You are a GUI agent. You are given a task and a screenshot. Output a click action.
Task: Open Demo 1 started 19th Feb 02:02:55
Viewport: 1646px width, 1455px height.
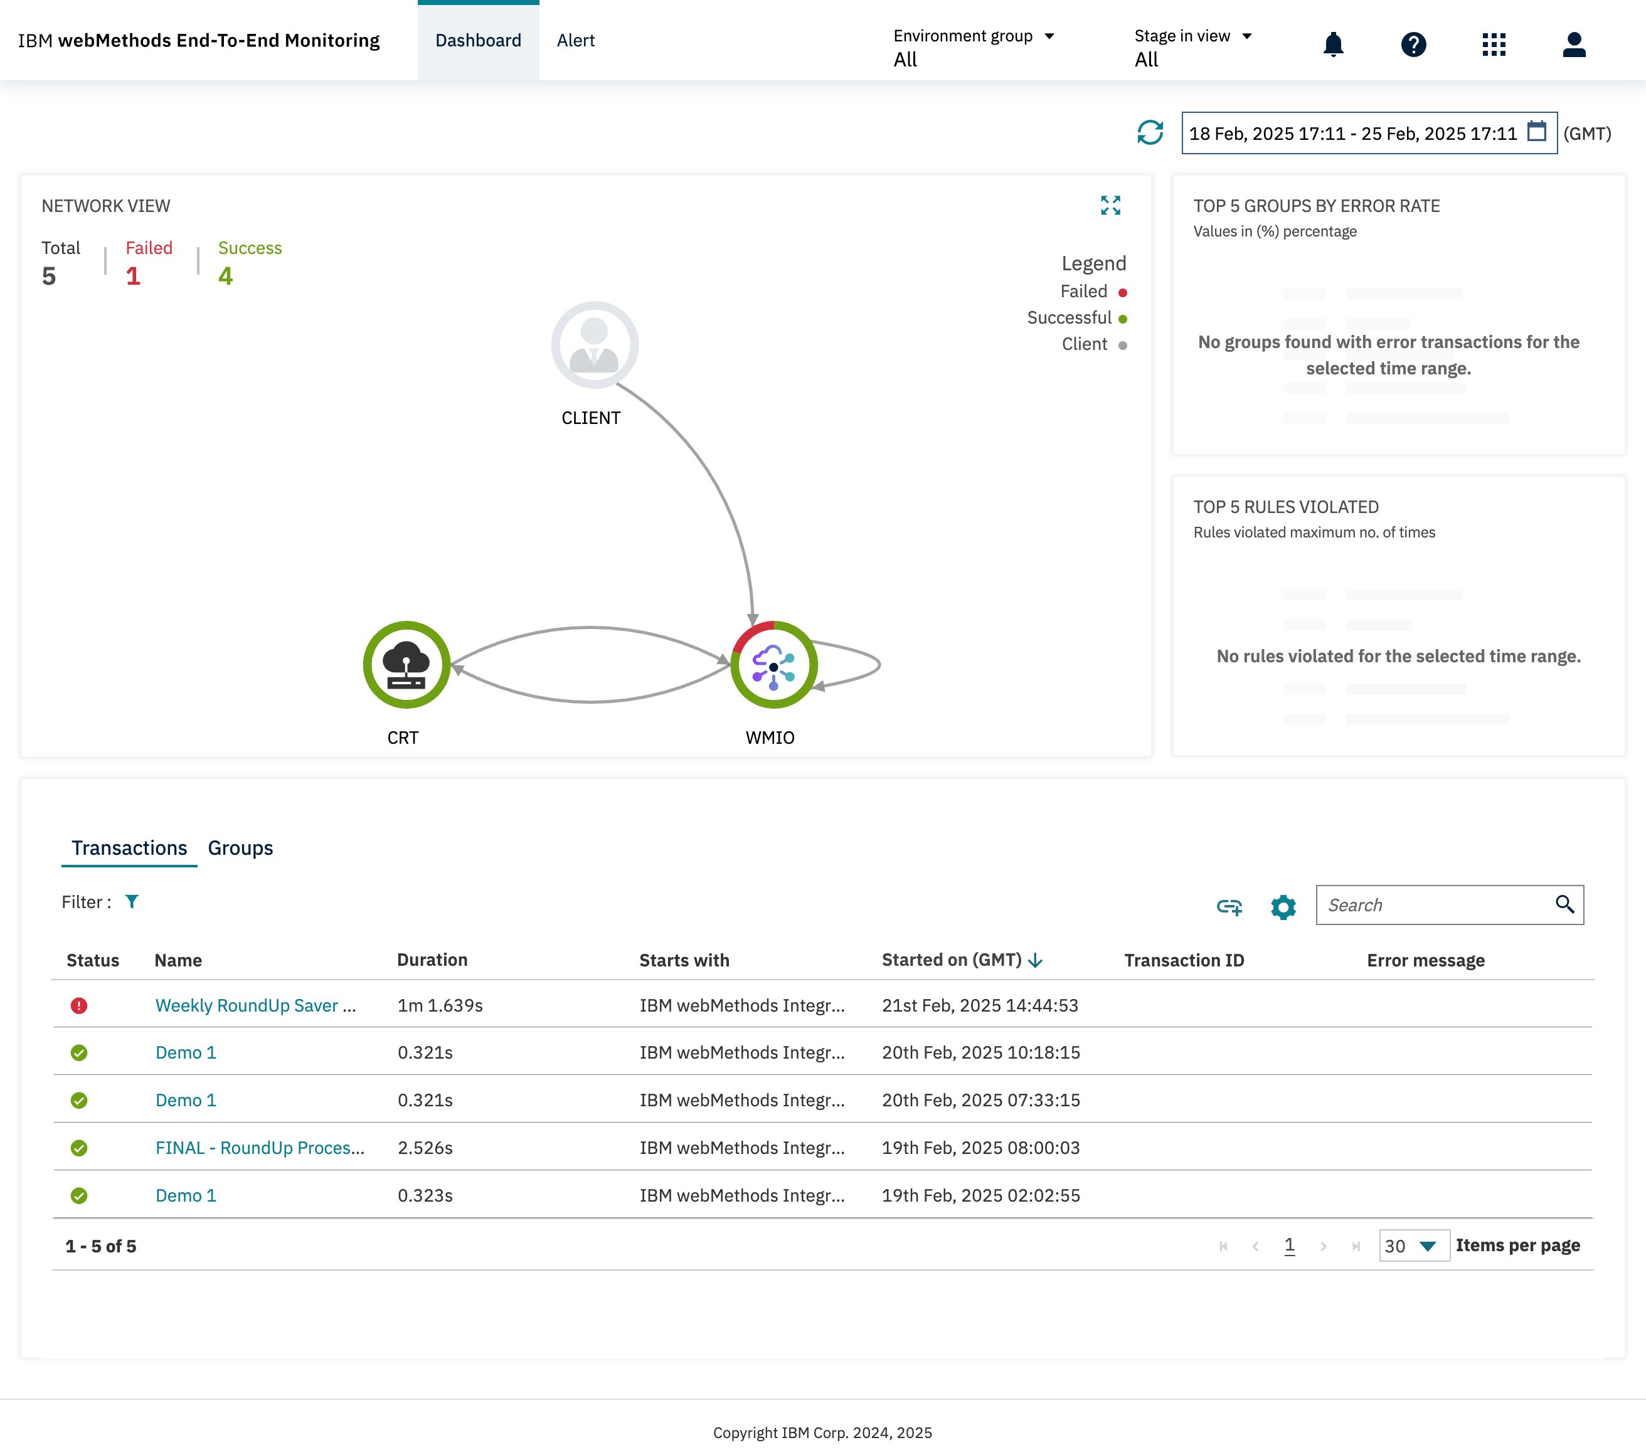(185, 1195)
